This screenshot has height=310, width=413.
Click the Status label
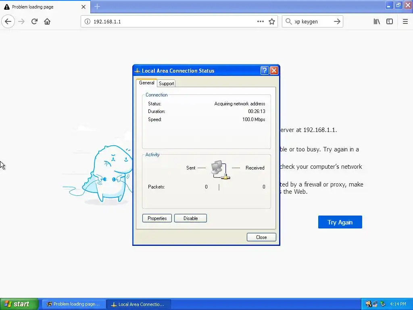[154, 104]
